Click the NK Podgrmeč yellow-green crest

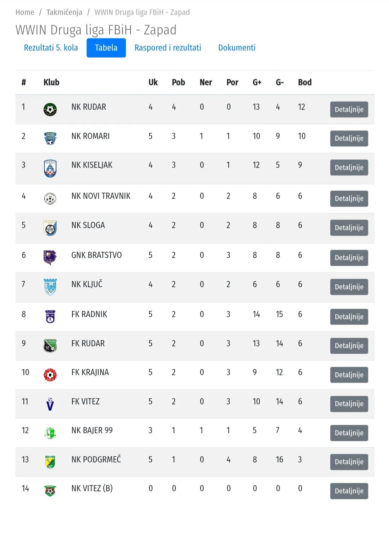pos(50,462)
